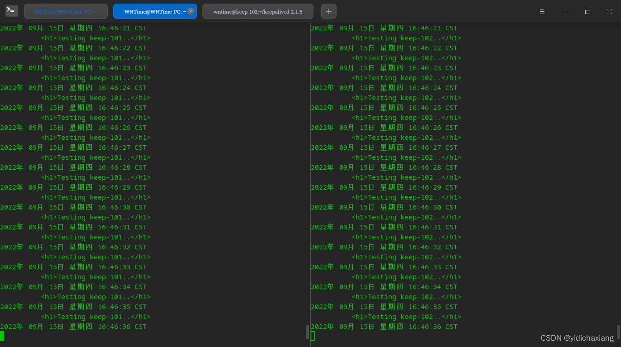Click Testing keep-102 line below 16:46:30 timestamp
Viewport: 621px width, 347px height.
(406, 217)
